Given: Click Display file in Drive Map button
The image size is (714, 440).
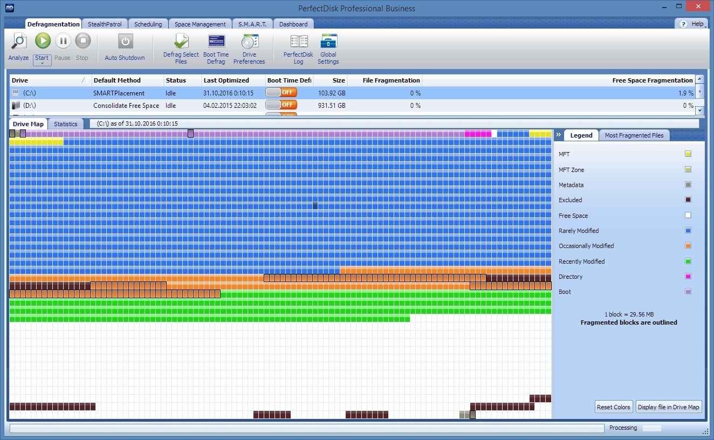Looking at the screenshot, I should tap(668, 407).
